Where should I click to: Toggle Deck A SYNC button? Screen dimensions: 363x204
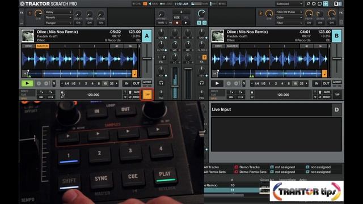pos(28,46)
